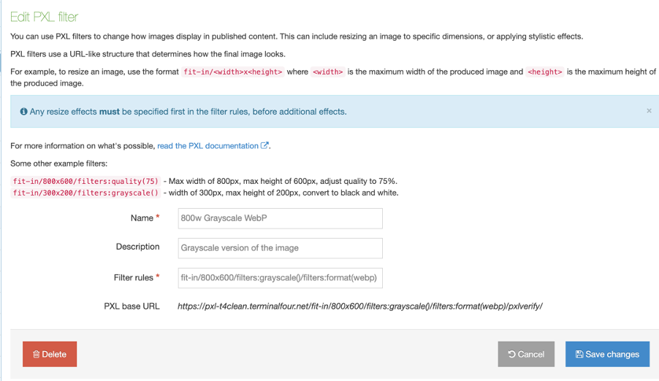Click the external link icon after PXL documentation
The image size is (659, 381).
point(264,146)
